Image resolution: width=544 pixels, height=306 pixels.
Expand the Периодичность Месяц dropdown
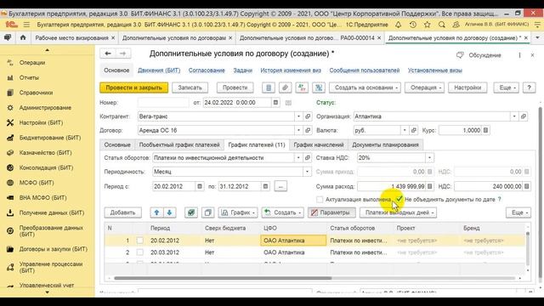tap(307, 172)
